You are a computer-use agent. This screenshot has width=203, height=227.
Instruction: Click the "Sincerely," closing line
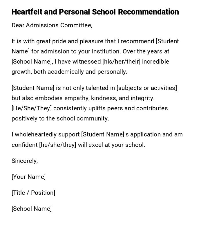(25, 161)
